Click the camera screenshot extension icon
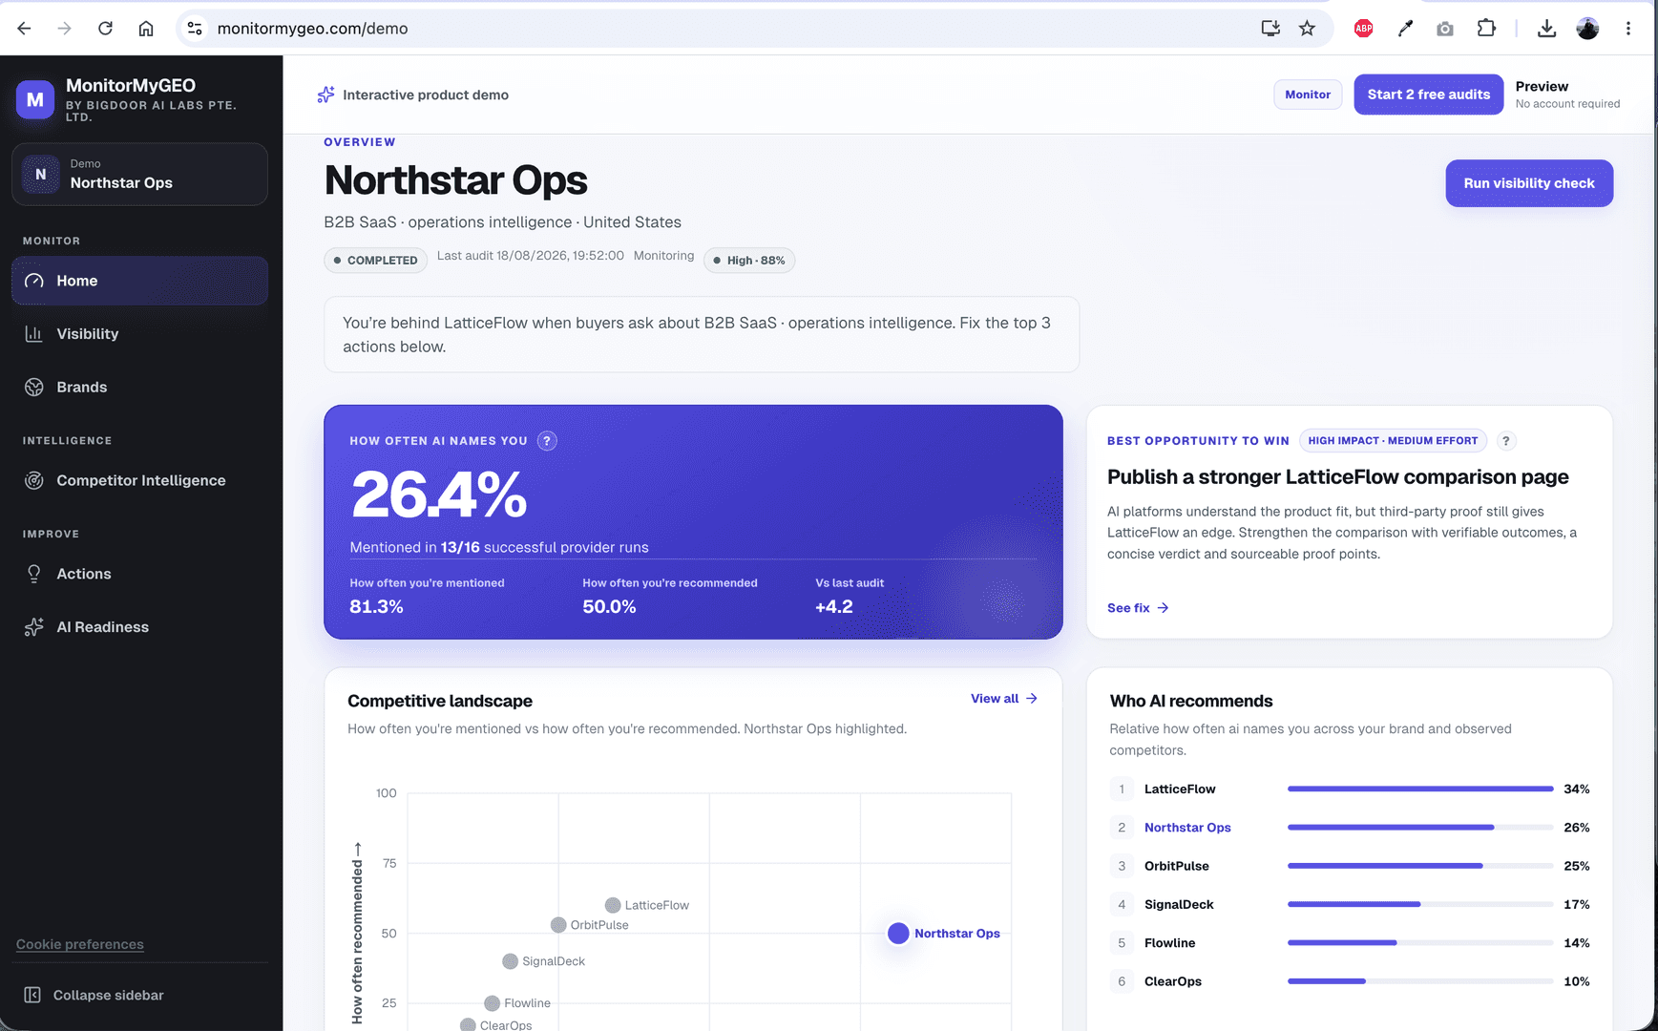This screenshot has height=1031, width=1658. click(x=1445, y=29)
